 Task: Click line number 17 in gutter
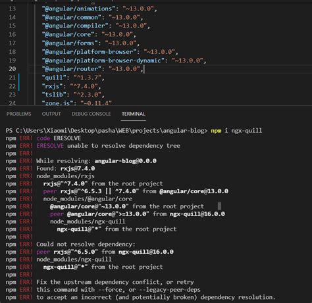pyautogui.click(x=13, y=43)
